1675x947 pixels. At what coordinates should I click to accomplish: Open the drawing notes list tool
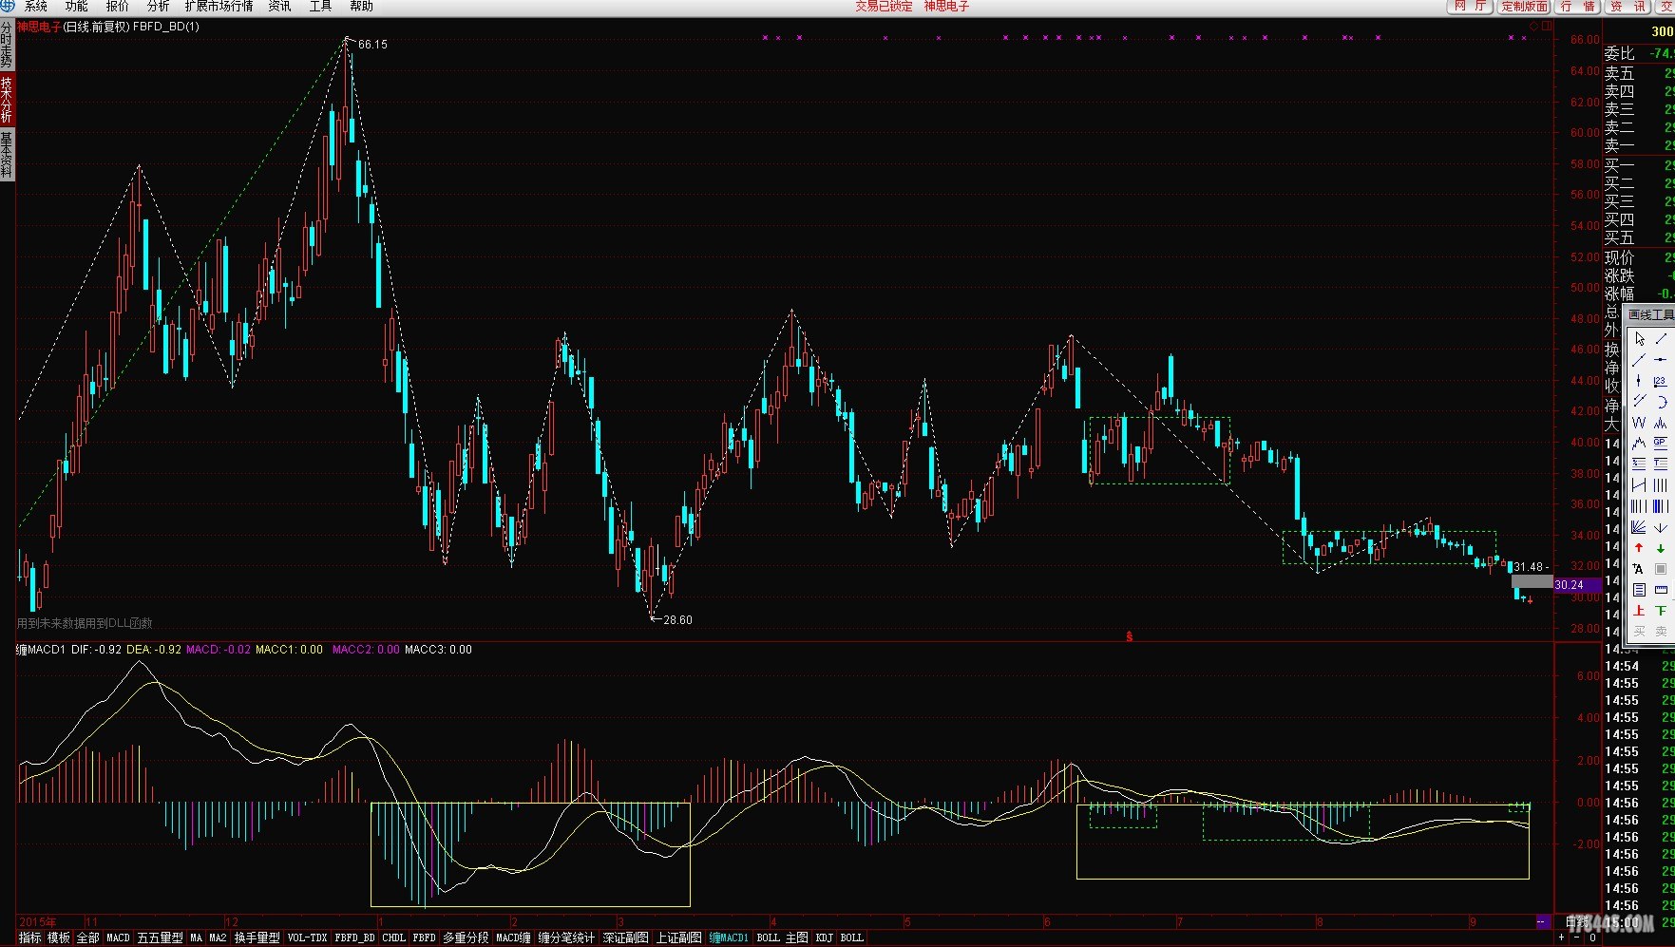click(1640, 590)
